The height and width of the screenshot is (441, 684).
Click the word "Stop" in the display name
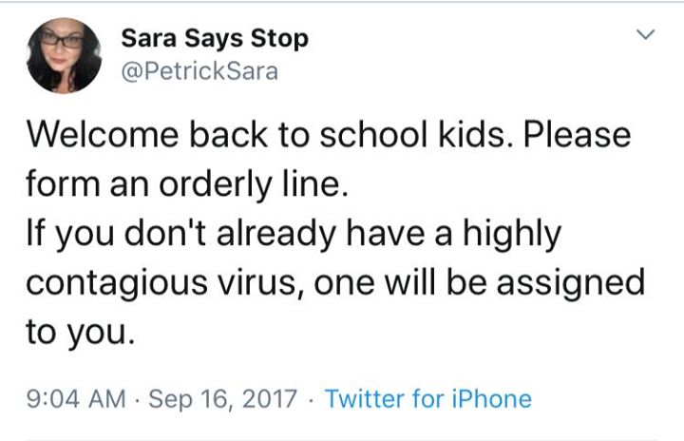[277, 40]
